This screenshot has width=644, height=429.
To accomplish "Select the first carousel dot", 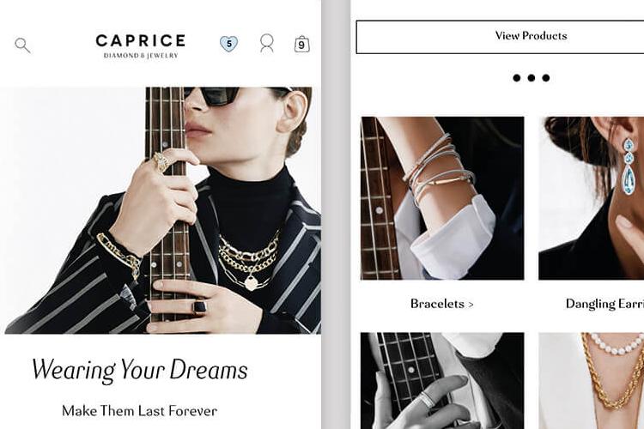I will point(517,78).
